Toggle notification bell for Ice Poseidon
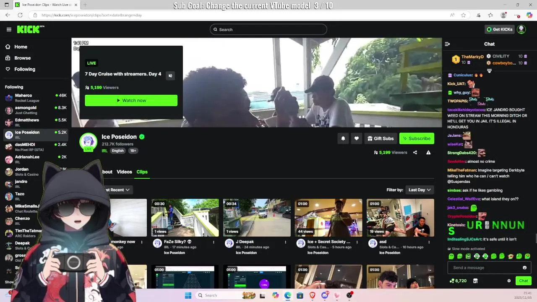 (343, 138)
